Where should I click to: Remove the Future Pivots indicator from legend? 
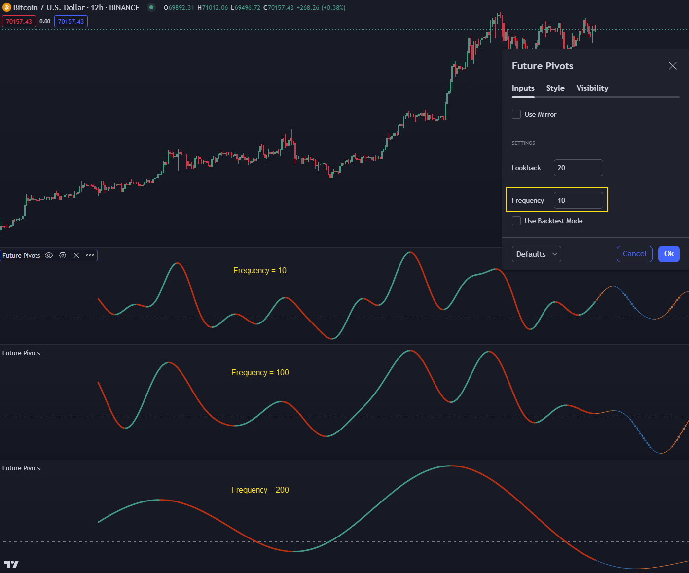[76, 255]
